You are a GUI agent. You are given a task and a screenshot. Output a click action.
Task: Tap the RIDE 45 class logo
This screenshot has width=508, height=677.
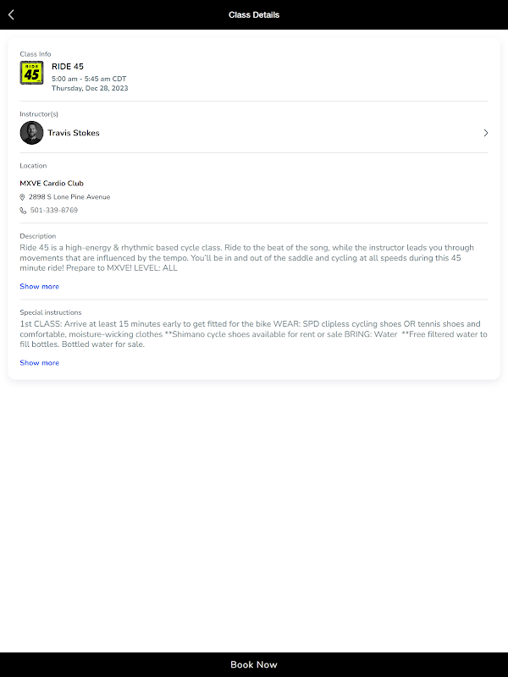(31, 74)
